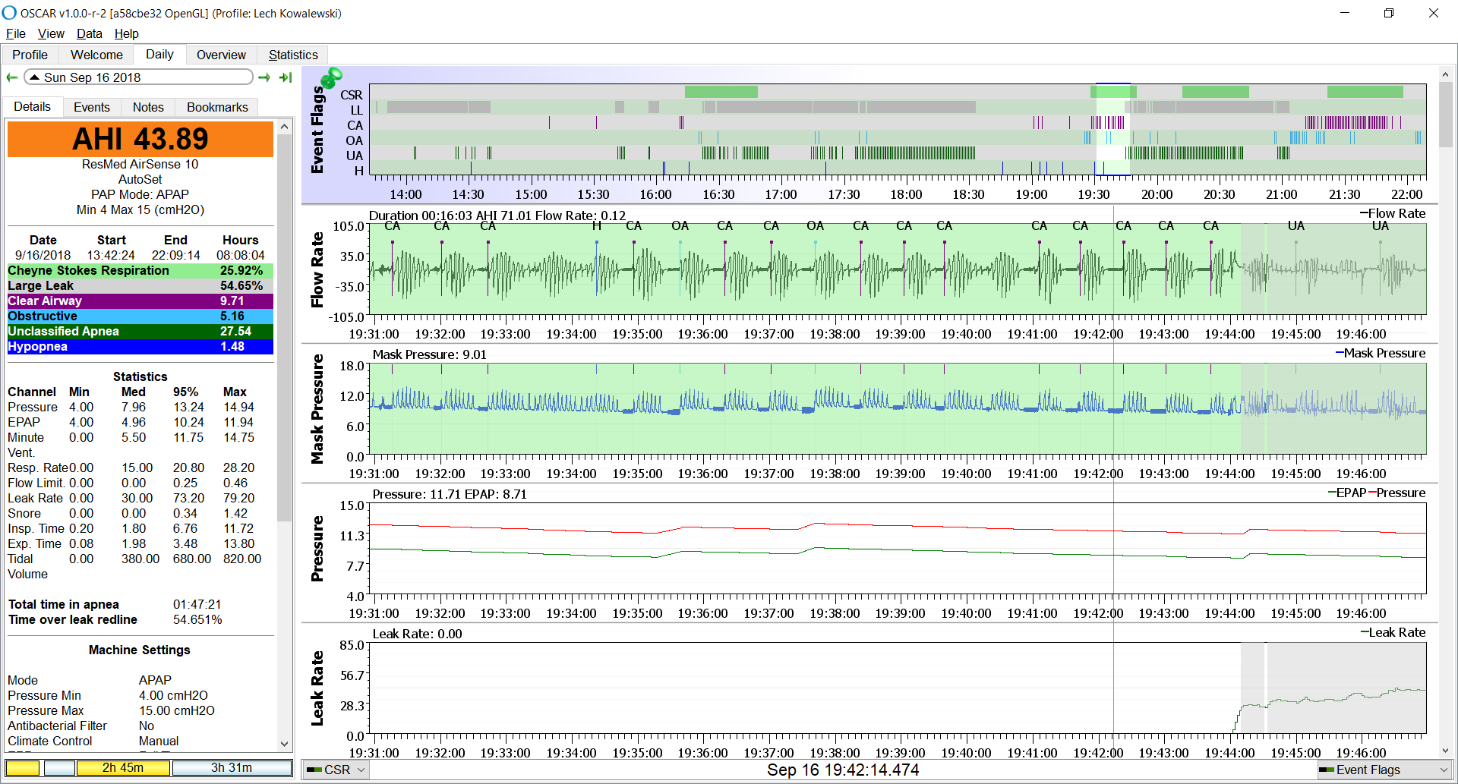The height and width of the screenshot is (784, 1458).
Task: Click the Mask Pressure legend entry
Action: 1381,353
